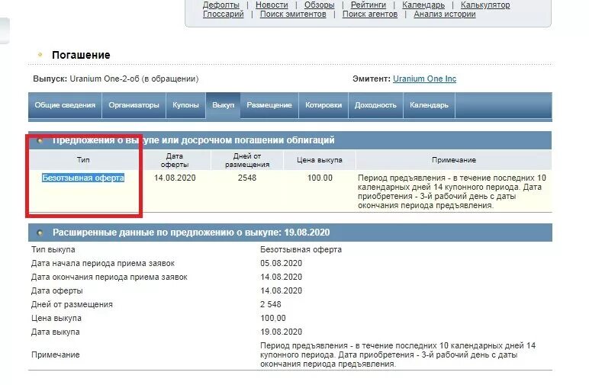589x385 pixels.
Task: Click the 19.08.2020 buyback date value
Action: coord(281,332)
